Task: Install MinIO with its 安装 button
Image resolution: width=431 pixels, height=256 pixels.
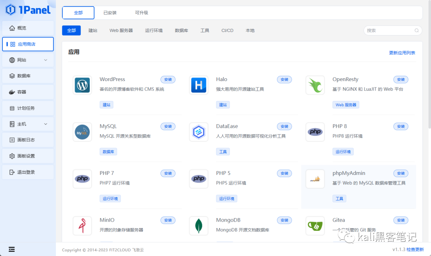Action: pyautogui.click(x=168, y=220)
